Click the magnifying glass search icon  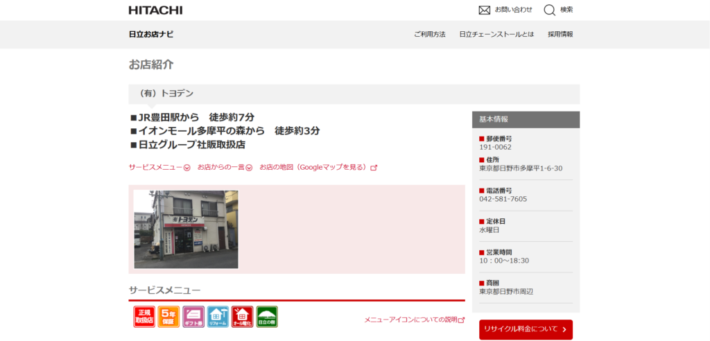[549, 10]
